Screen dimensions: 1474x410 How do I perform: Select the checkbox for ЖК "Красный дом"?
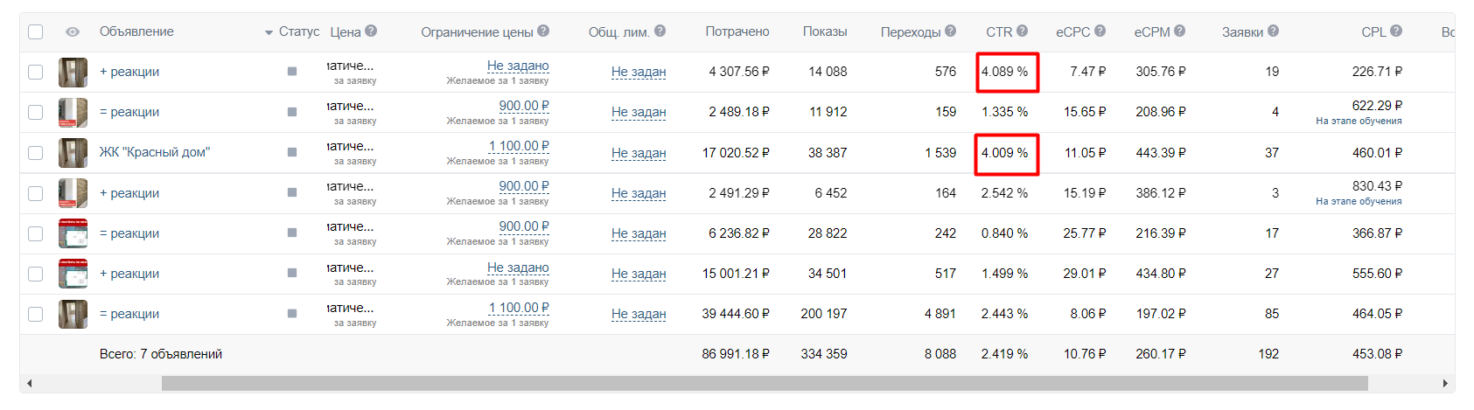click(x=35, y=152)
